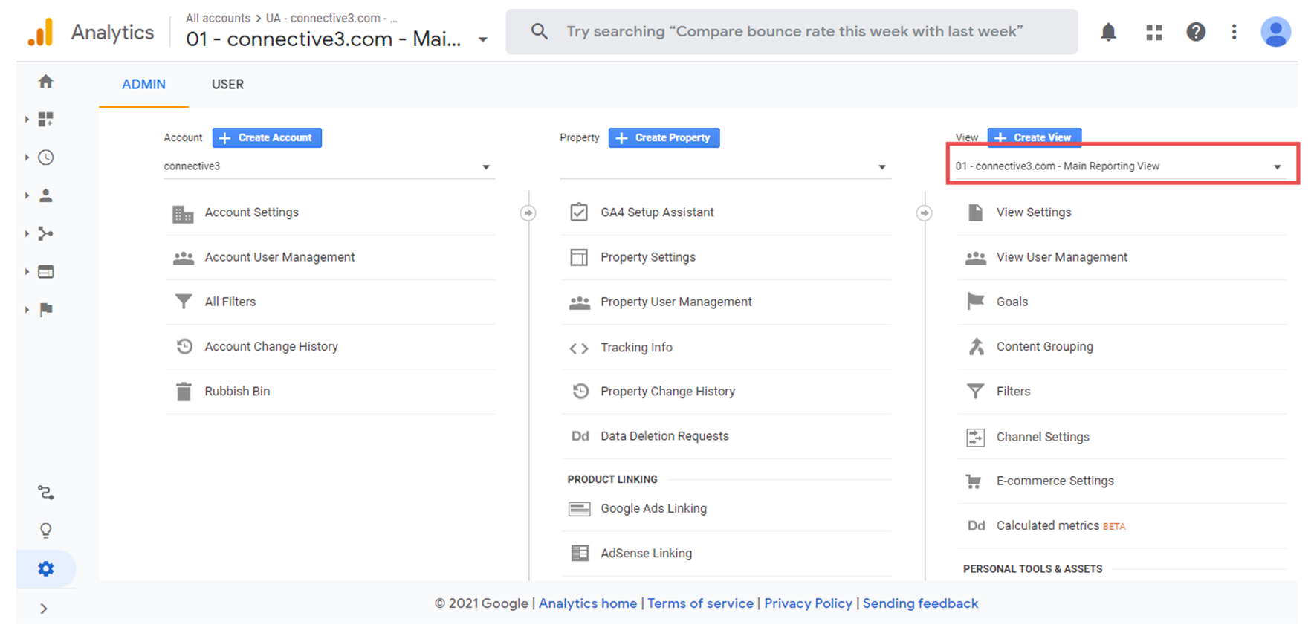
Task: Open the account switcher dropdown arrow in header
Action: click(483, 39)
